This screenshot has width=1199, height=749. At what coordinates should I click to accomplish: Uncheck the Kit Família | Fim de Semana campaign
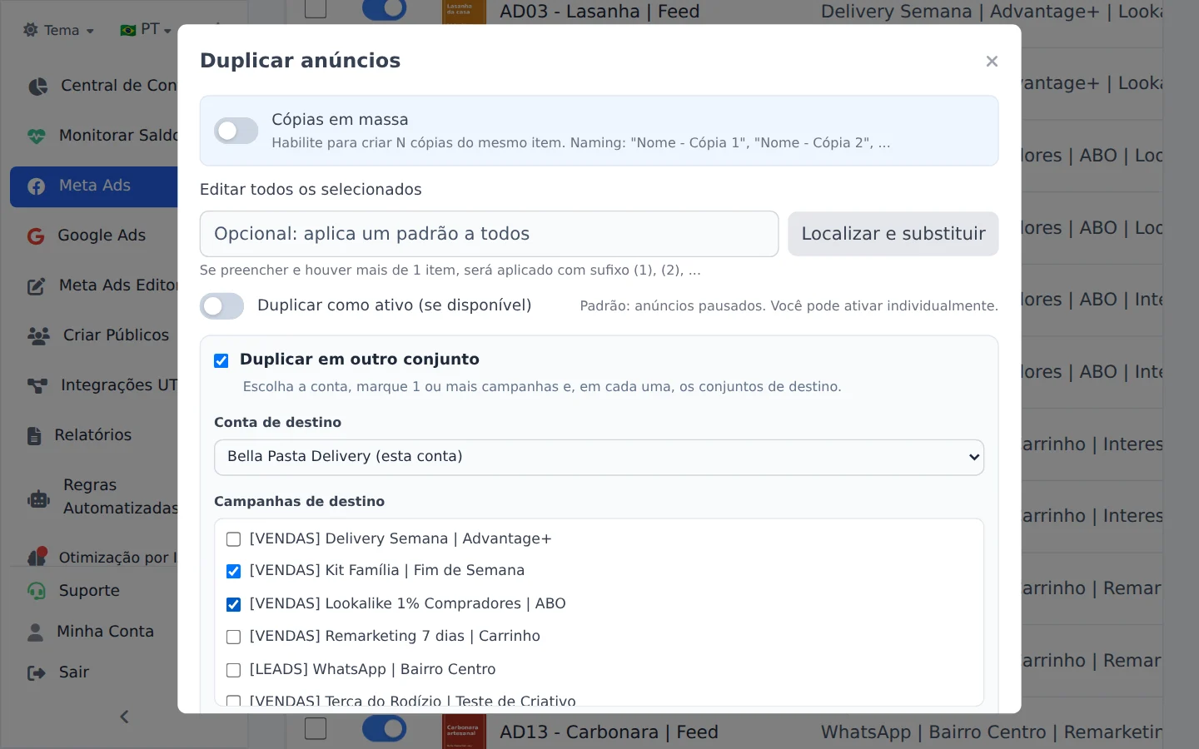click(x=233, y=571)
